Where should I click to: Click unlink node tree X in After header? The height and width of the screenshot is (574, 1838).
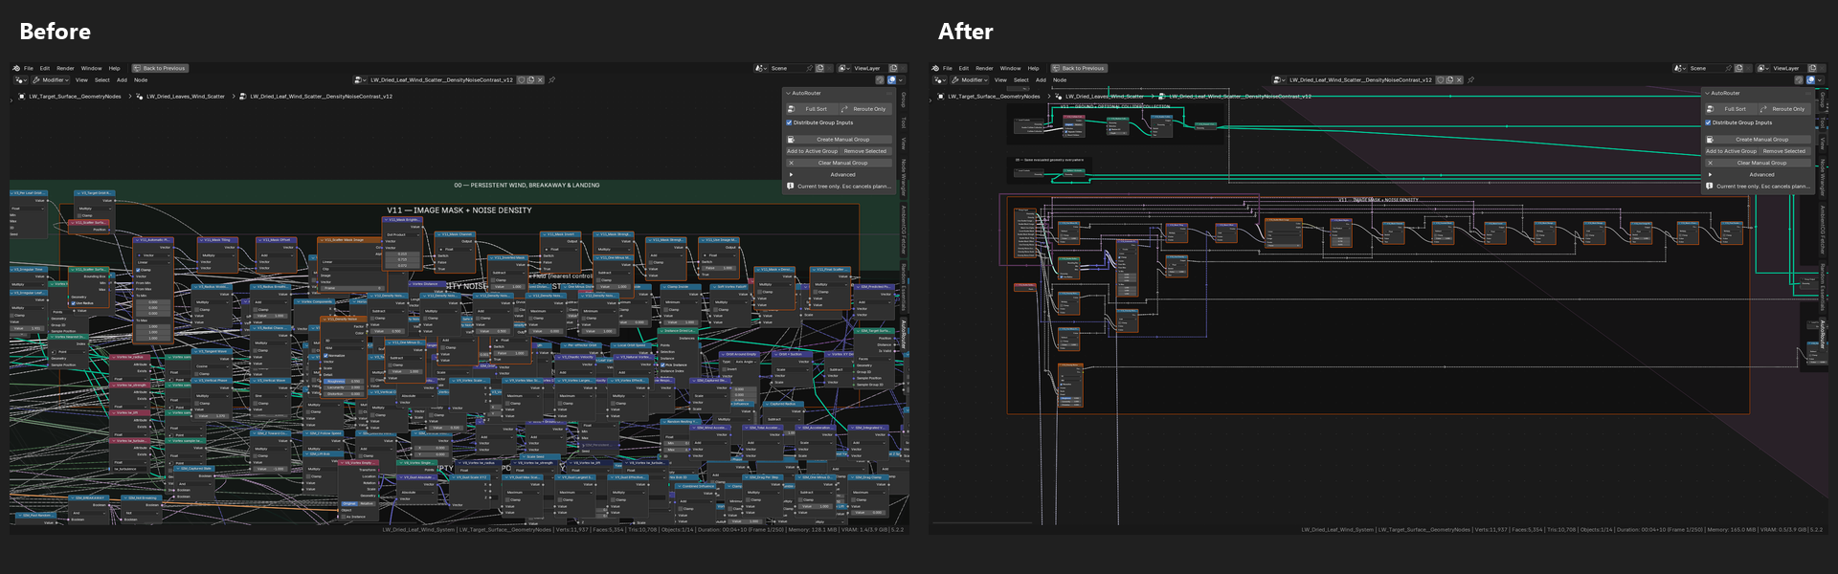pos(1459,80)
